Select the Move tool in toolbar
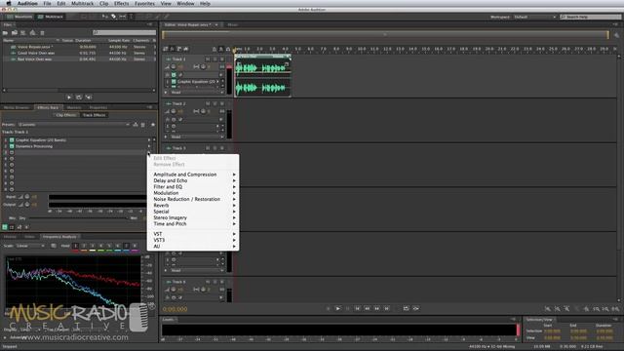The width and height of the screenshot is (624, 351). 104,17
